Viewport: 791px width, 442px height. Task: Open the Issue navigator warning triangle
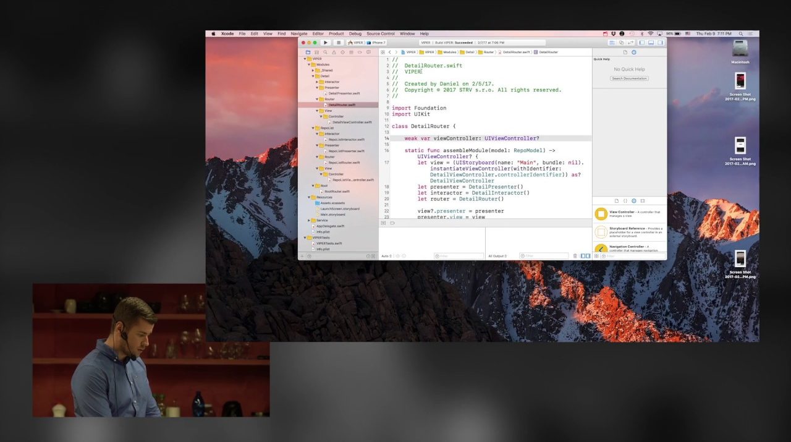[x=334, y=53]
